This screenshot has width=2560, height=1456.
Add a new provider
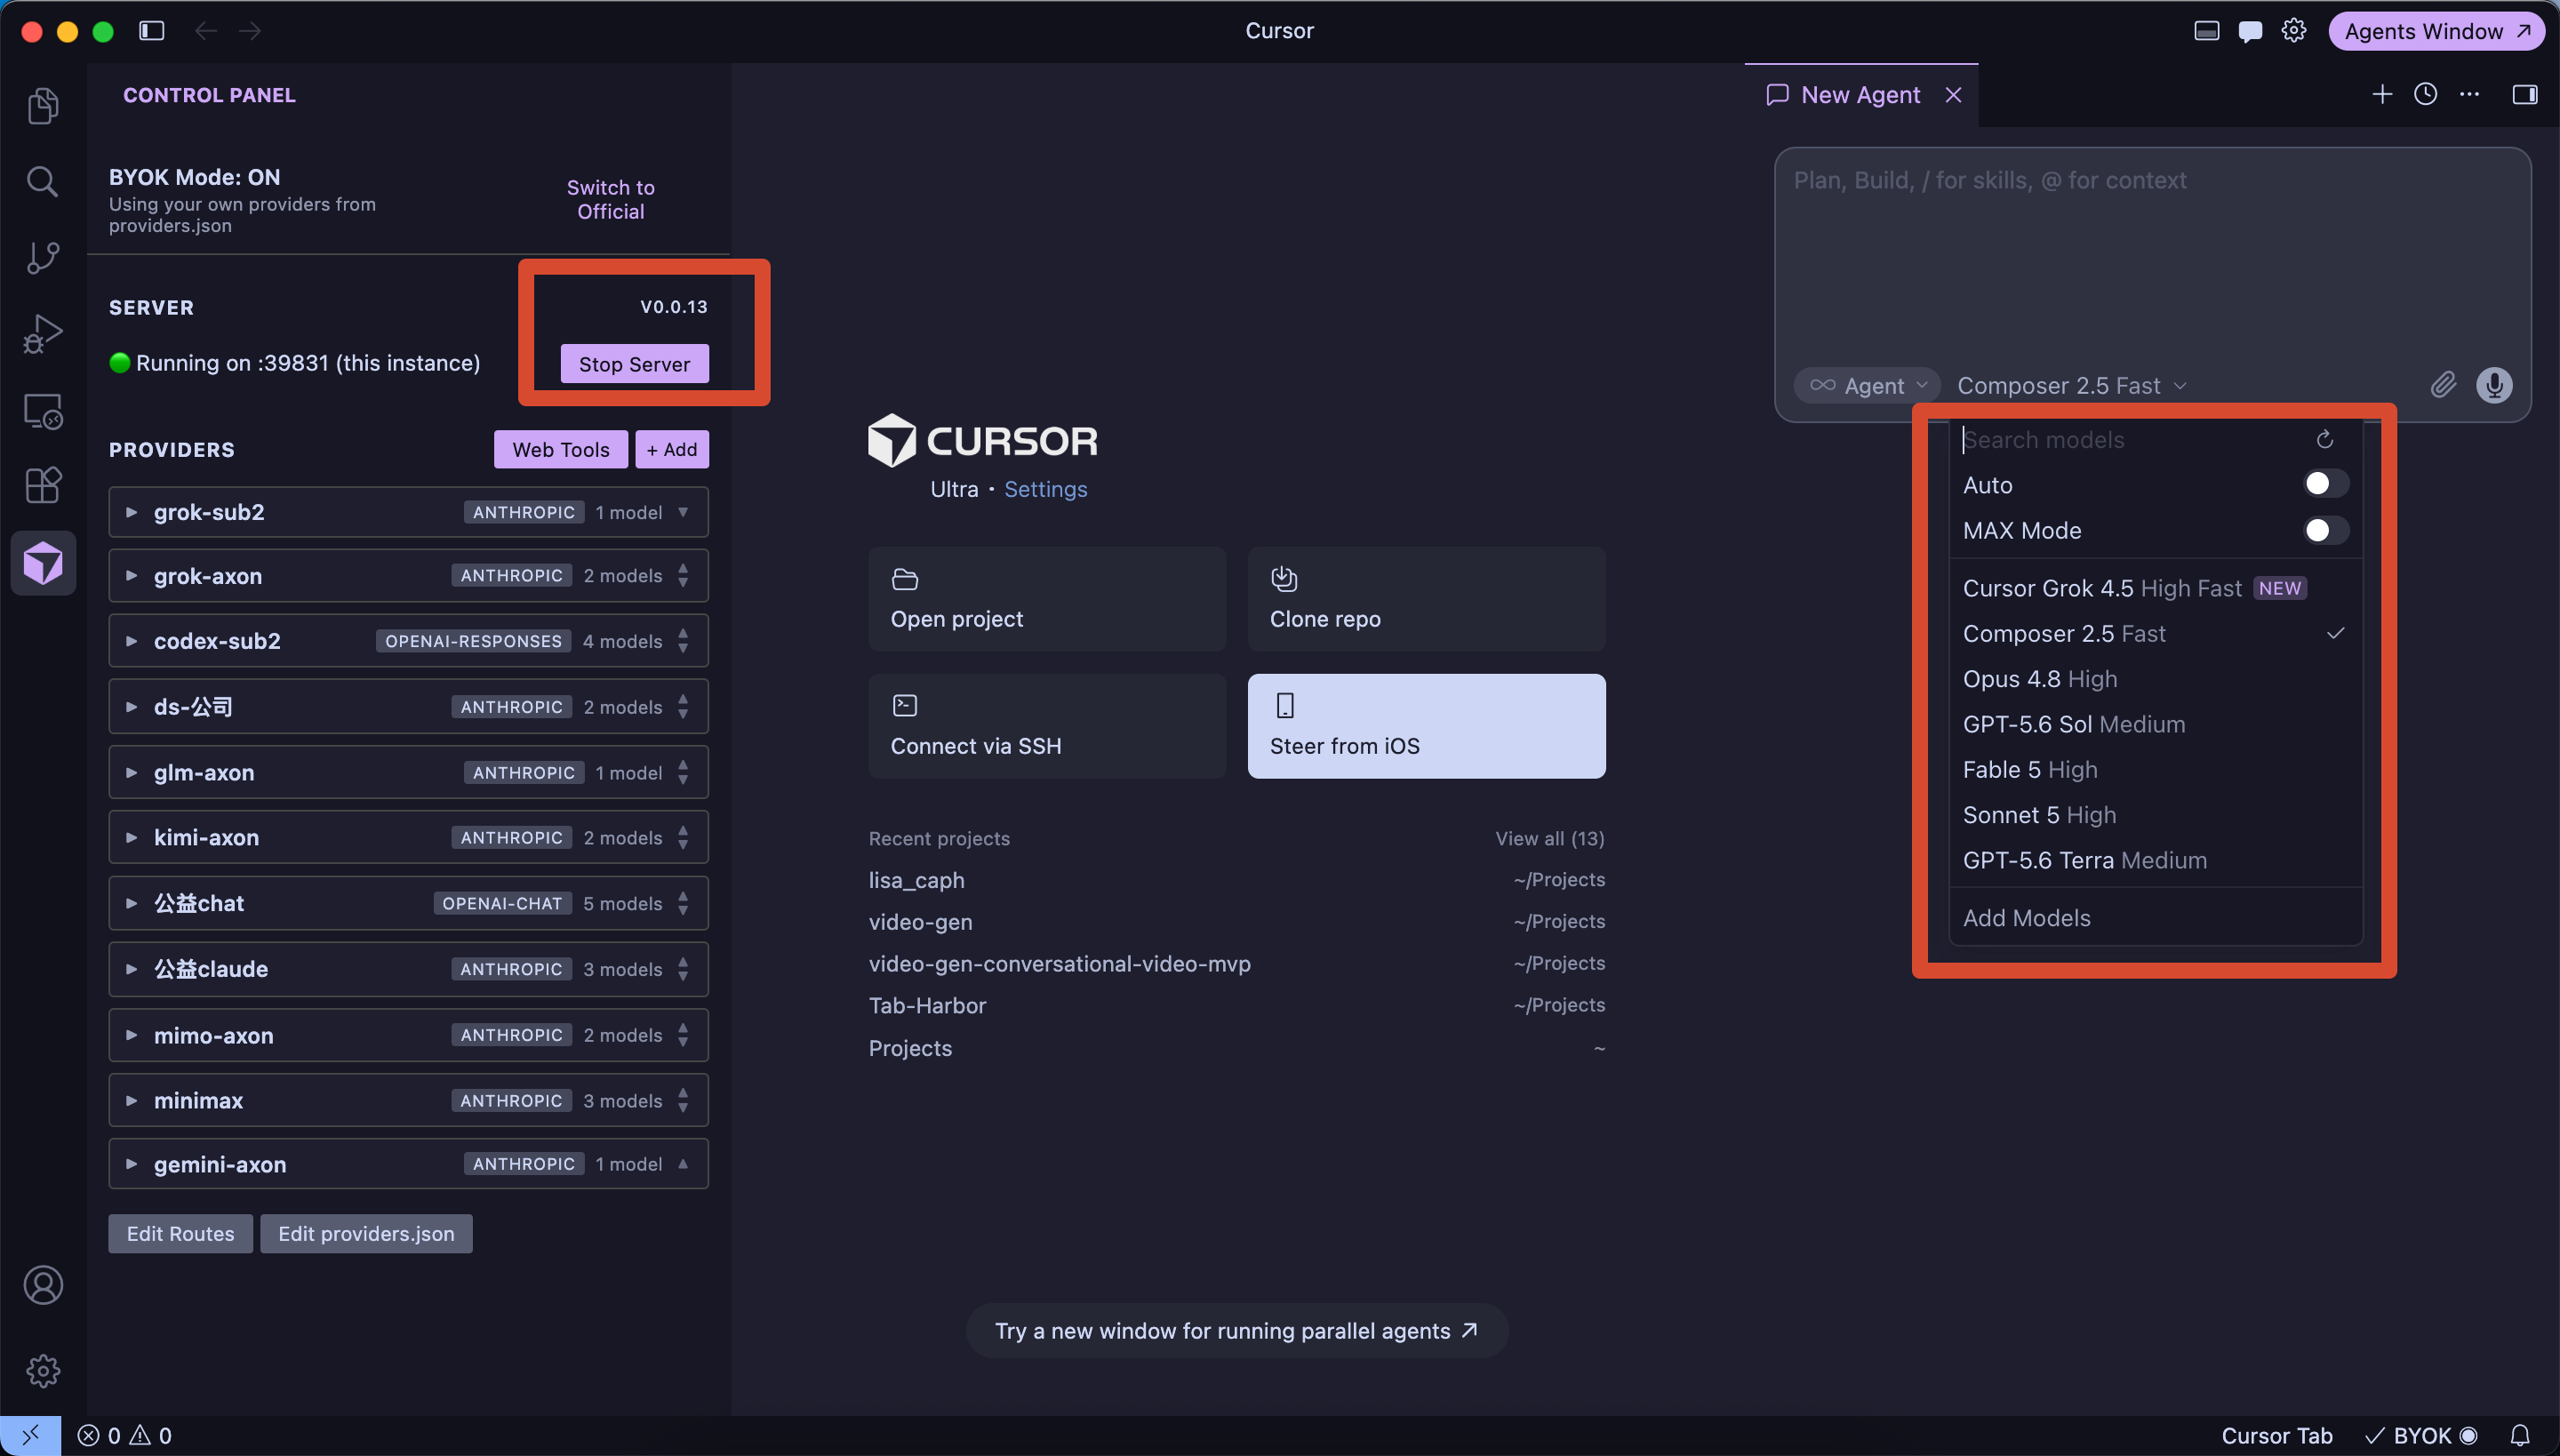tap(672, 449)
